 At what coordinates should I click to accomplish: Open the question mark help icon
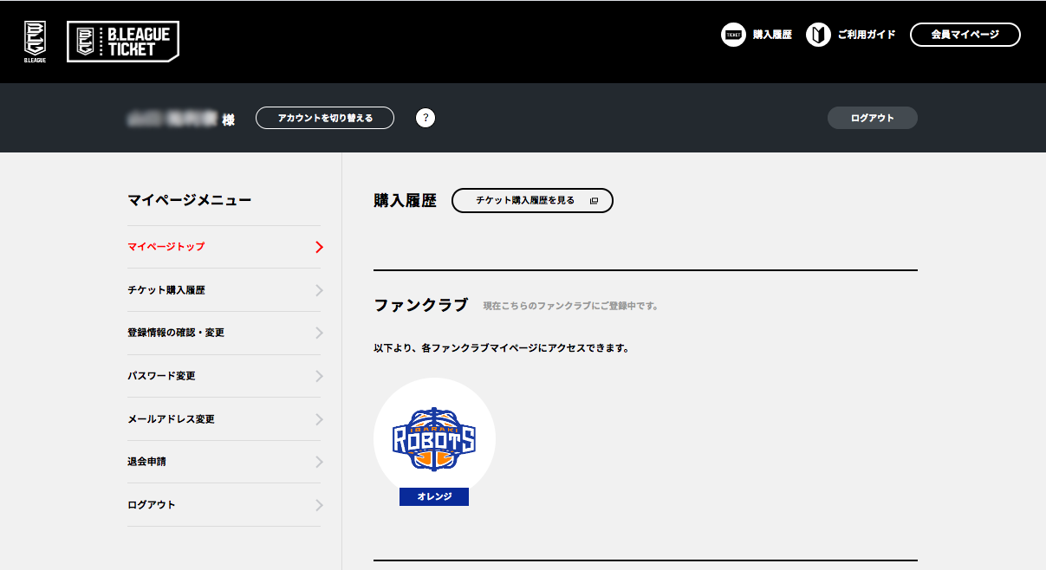click(425, 118)
